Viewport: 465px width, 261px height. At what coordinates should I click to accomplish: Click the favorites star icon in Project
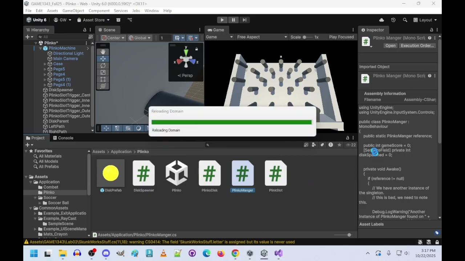pos(339,145)
